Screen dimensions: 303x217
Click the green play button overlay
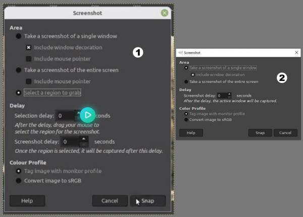click(x=87, y=115)
